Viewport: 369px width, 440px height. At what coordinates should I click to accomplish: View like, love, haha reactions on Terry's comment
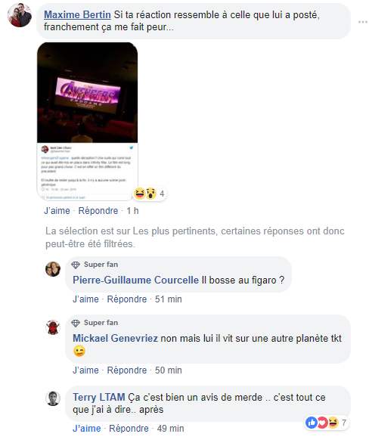[x=327, y=423]
